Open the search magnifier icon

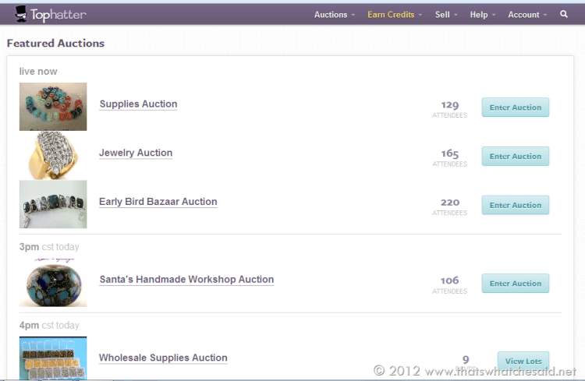tap(564, 14)
